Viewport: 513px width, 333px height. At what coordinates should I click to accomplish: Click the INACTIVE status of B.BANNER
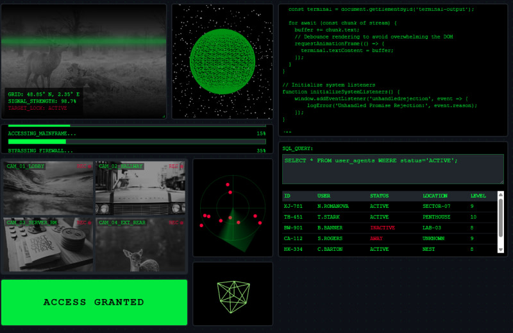(382, 228)
